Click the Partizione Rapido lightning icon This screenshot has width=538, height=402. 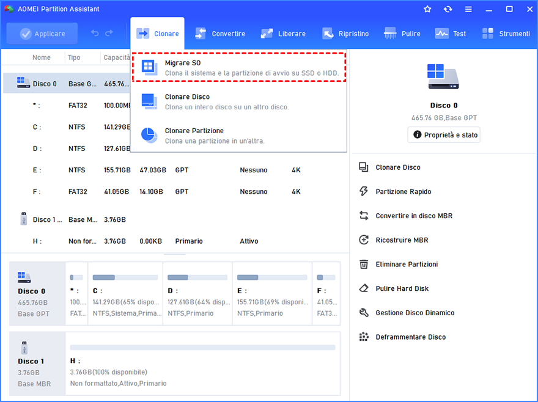(x=364, y=191)
